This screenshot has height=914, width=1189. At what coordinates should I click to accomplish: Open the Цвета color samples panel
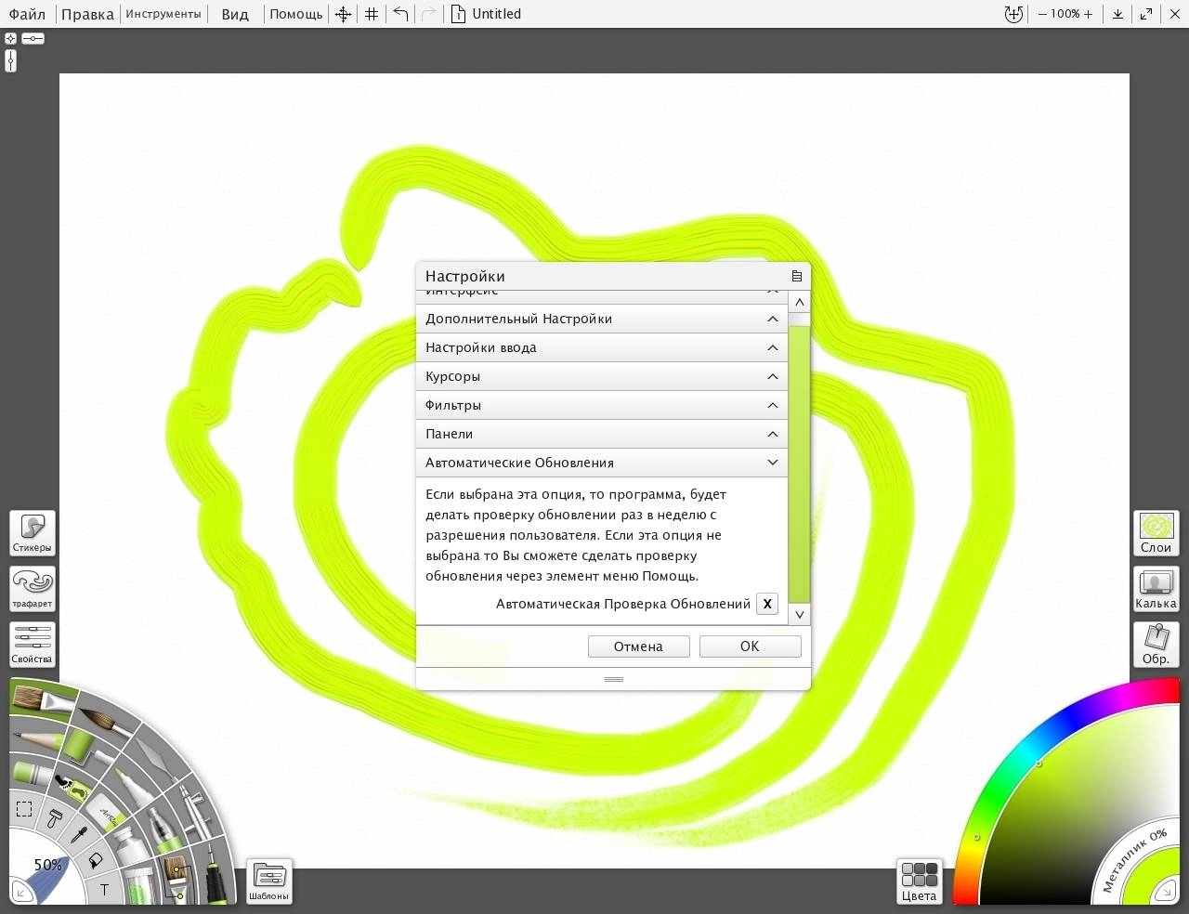pyautogui.click(x=919, y=881)
